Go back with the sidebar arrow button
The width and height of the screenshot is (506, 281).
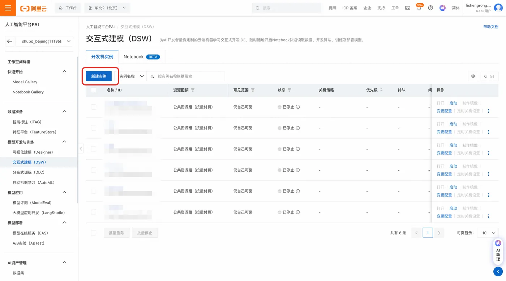coord(10,41)
